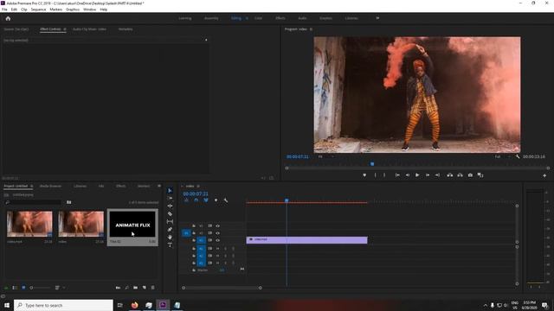This screenshot has width=554, height=311.
Task: Mark In point in Program monitor
Action: (375, 175)
